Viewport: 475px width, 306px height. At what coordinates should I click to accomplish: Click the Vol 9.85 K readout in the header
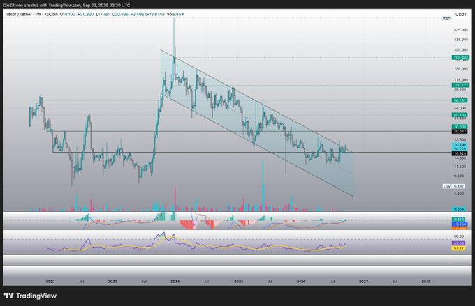click(x=176, y=14)
